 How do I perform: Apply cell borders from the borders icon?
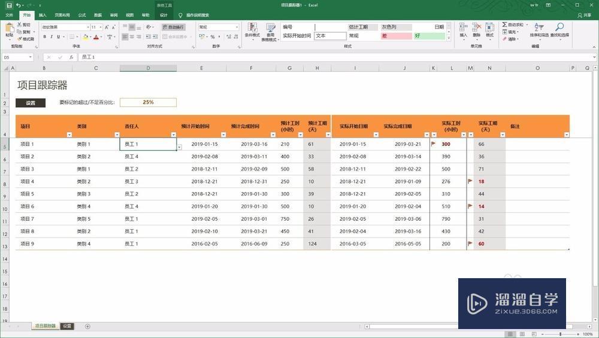pos(71,37)
